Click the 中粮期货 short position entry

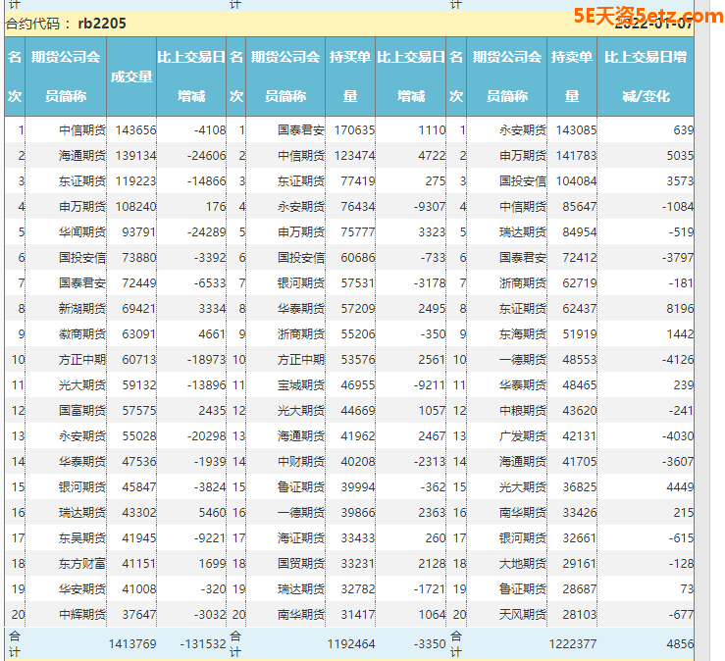(522, 410)
